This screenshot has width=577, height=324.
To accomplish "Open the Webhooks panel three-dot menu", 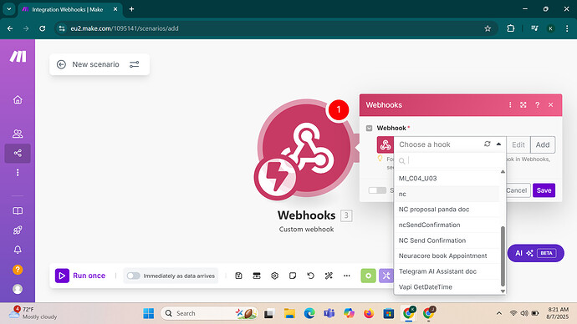I will click(510, 105).
